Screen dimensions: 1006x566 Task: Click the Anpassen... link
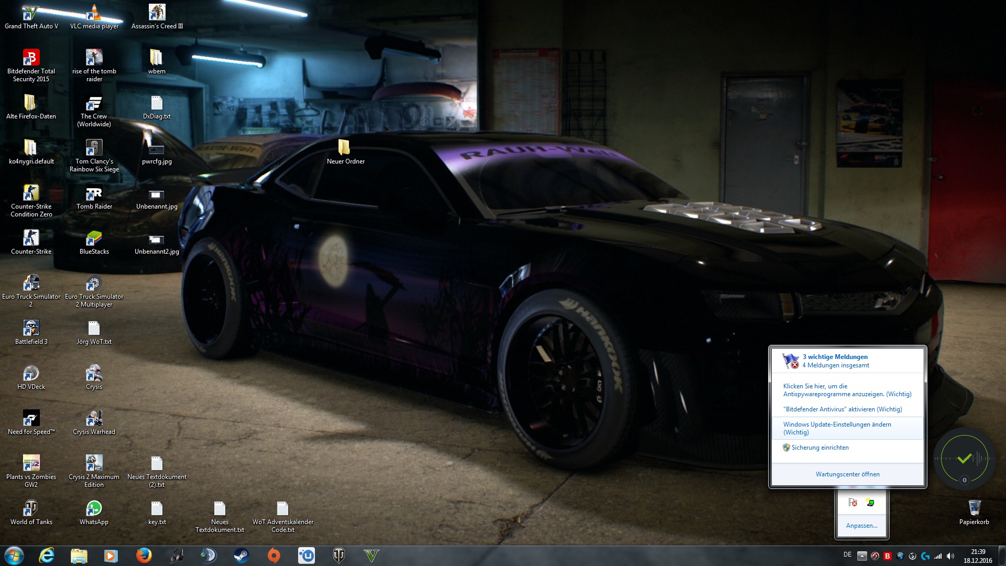pos(861,526)
